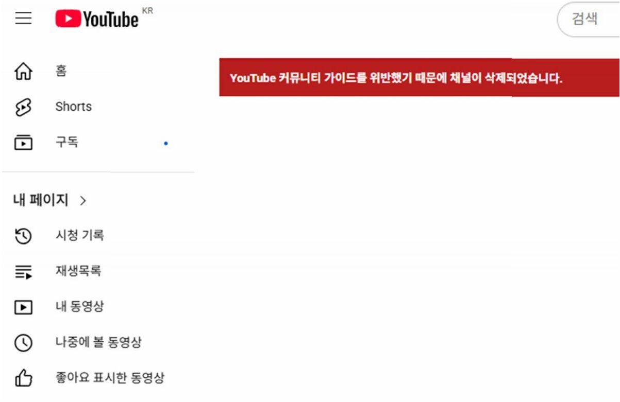Open the hamburger guide menu
This screenshot has height=402, width=620.
23,19
